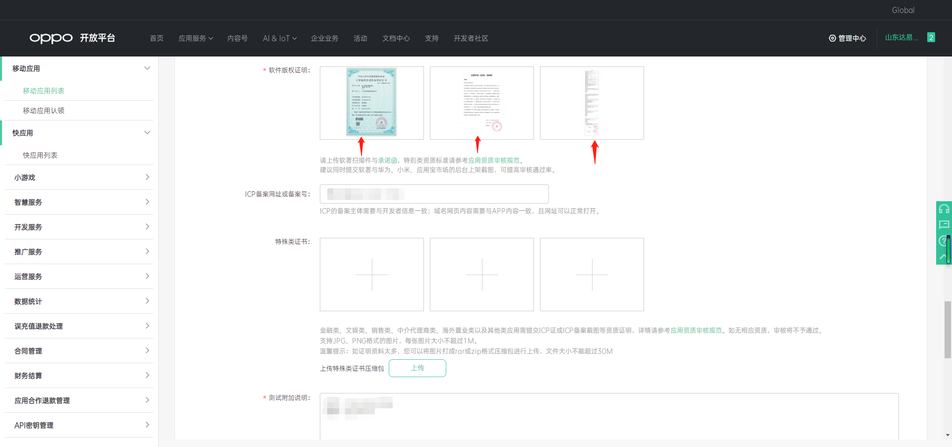The width and height of the screenshot is (952, 447).
Task: Click the scrollbar down arrow
Action: pos(948,435)
